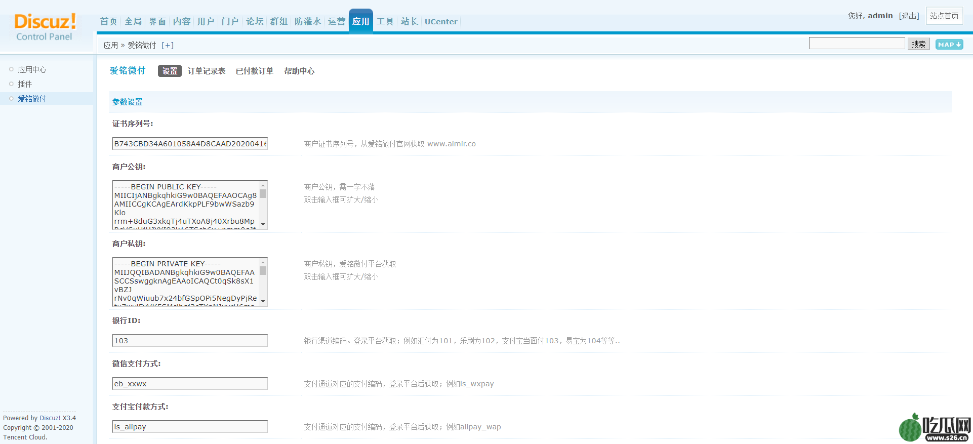Open the MAP navigation button

pyautogui.click(x=949, y=45)
